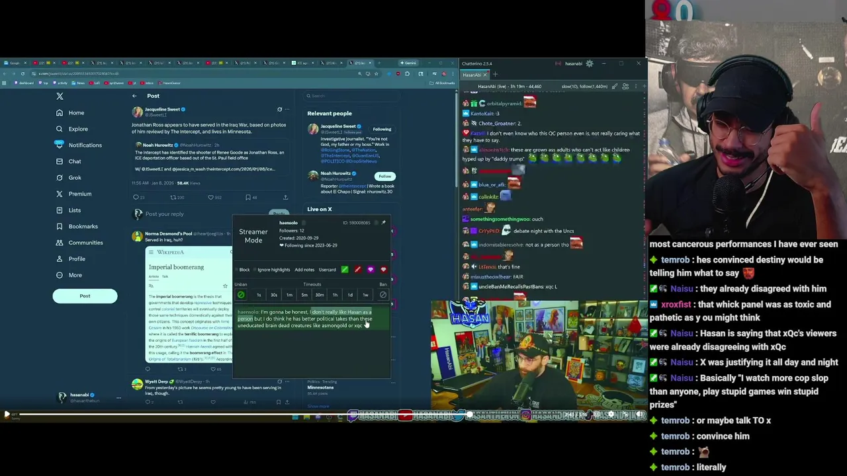Toggle Block checkbox in usercard
Image resolution: width=847 pixels, height=476 pixels.
pos(242,270)
